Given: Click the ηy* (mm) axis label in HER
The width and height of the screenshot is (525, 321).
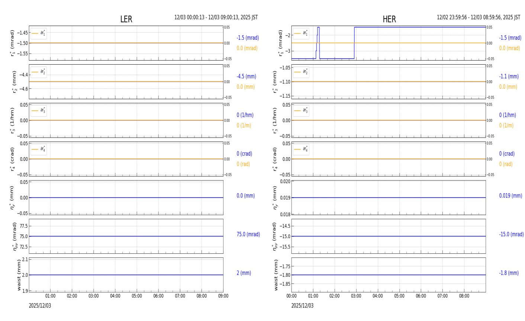Looking at the screenshot, I should click(275, 198).
